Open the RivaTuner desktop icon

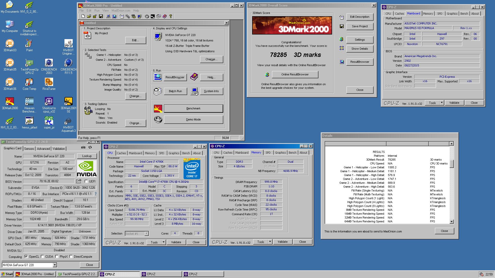[49, 84]
